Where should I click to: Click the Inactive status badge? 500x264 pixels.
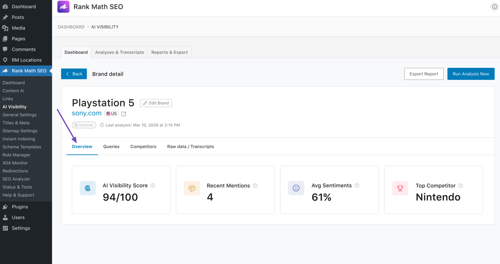click(84, 125)
